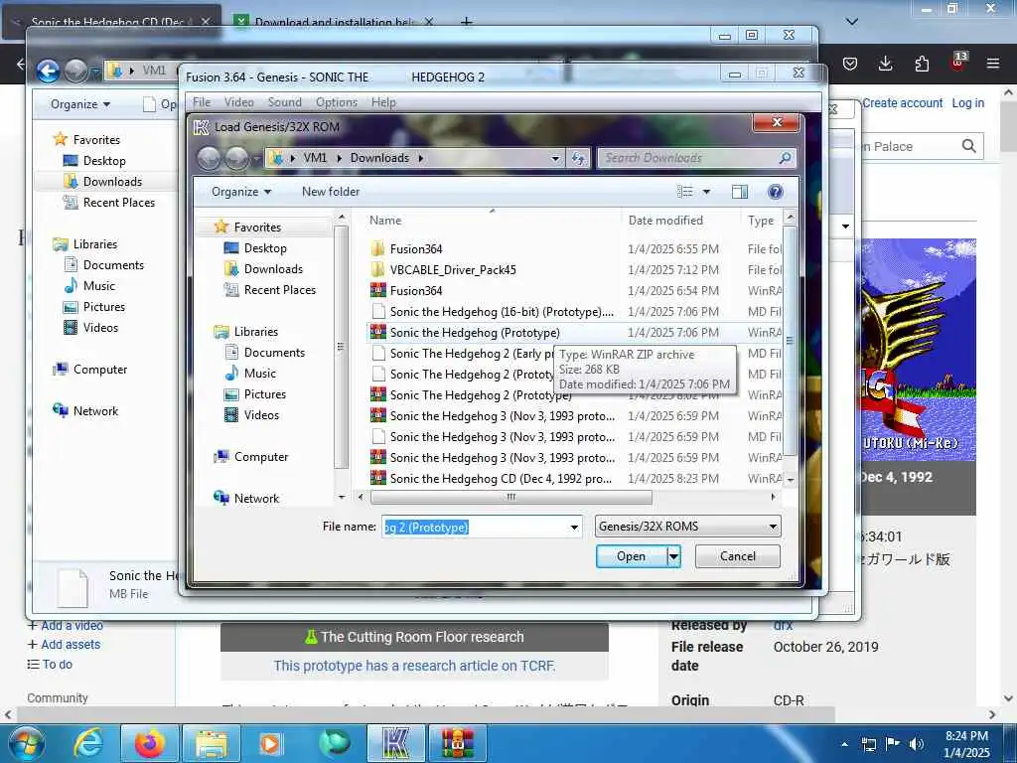The height and width of the screenshot is (763, 1017).
Task: Open Organize dropdown in background Explorer window
Action: click(80, 104)
